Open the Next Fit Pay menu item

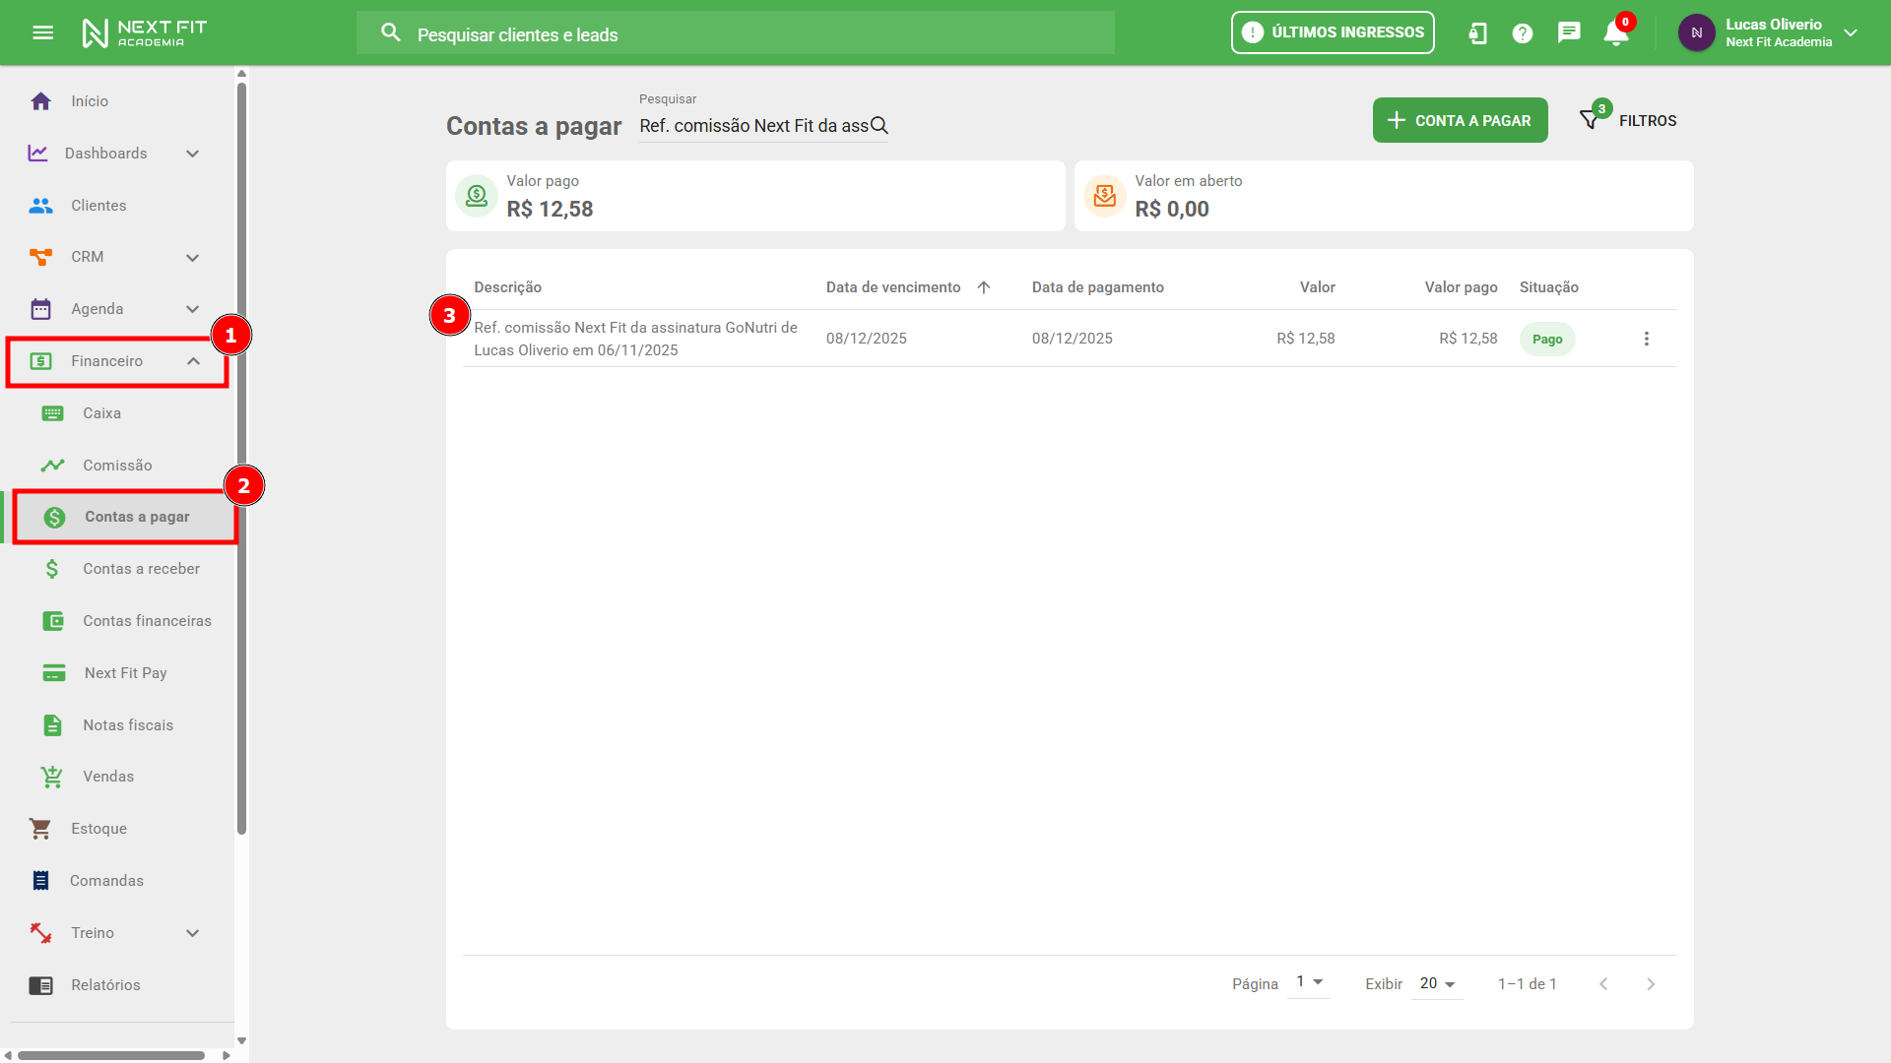click(x=125, y=673)
